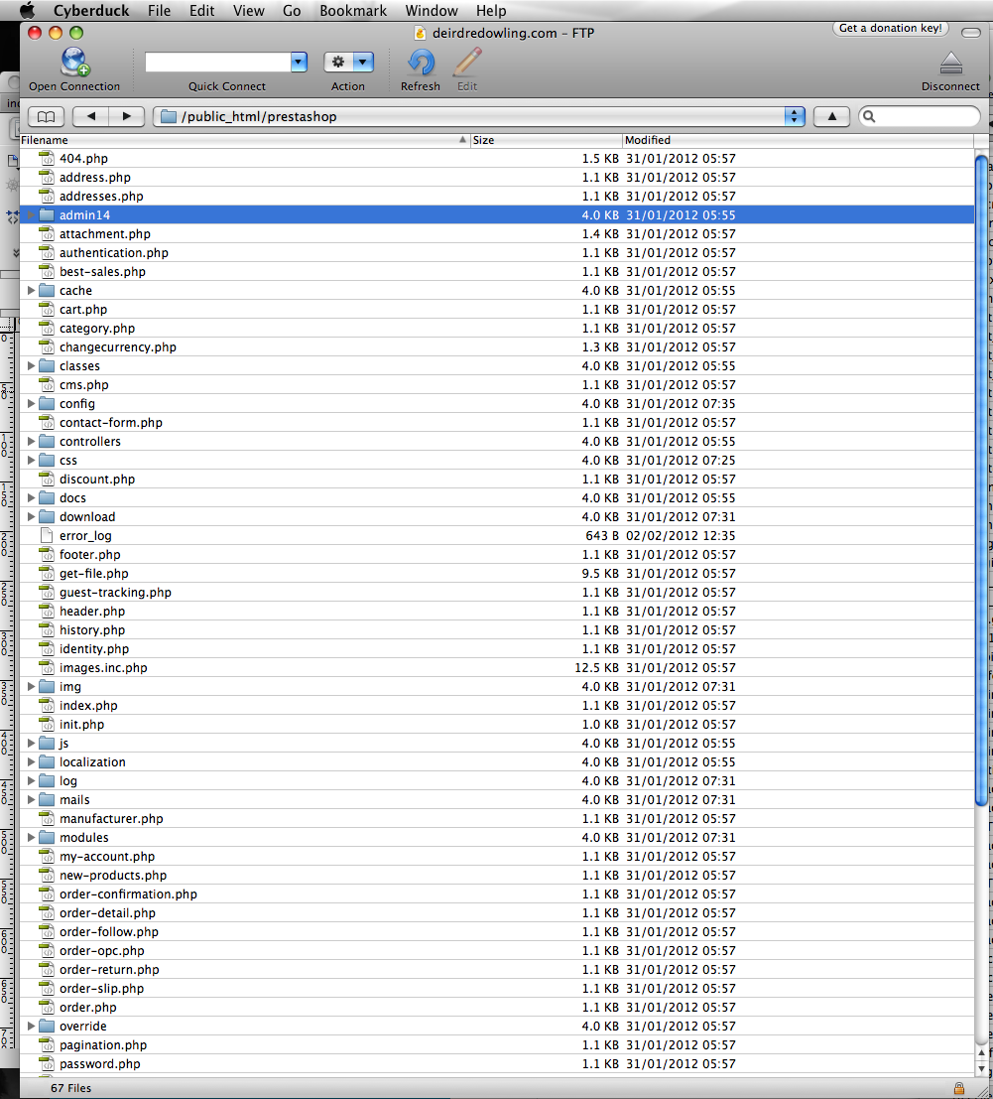
Task: Expand the config folder
Action: [31, 404]
